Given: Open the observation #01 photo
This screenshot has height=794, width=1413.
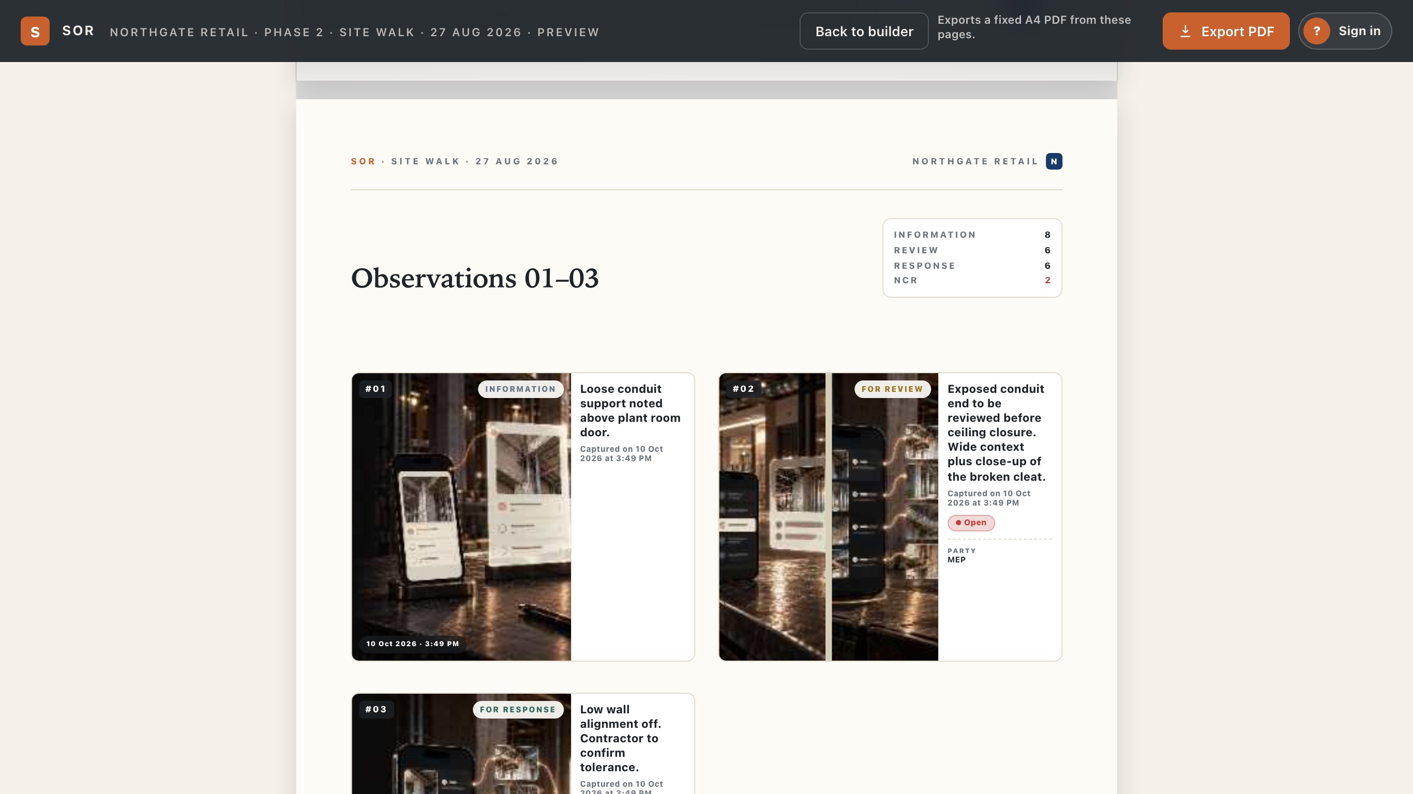Looking at the screenshot, I should tap(461, 516).
